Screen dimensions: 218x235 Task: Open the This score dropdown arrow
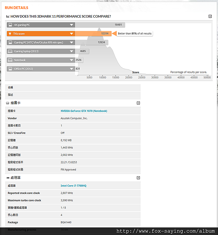coord(72,34)
